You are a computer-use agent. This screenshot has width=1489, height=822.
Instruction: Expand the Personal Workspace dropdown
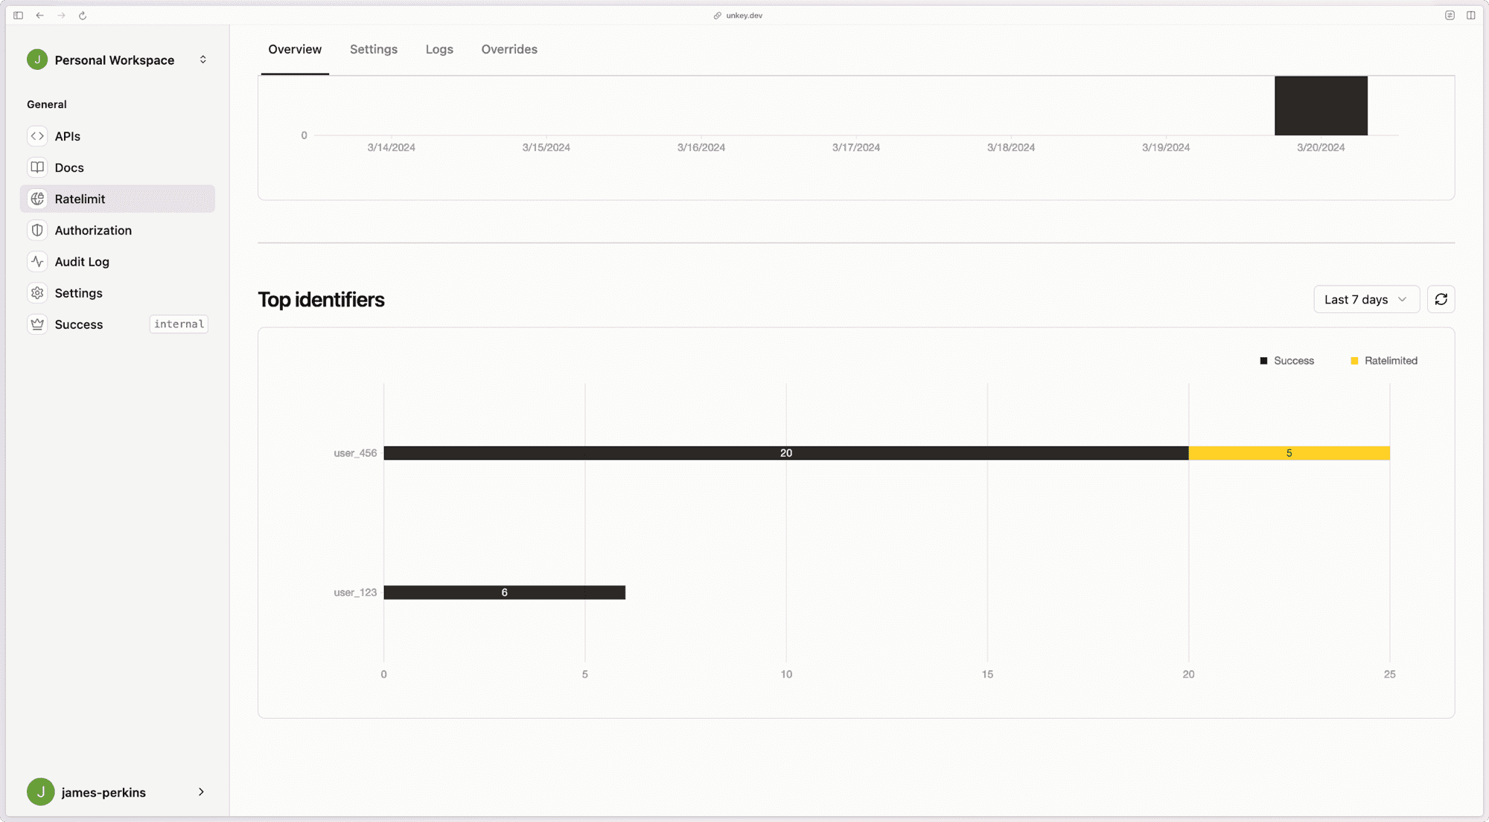pyautogui.click(x=202, y=60)
